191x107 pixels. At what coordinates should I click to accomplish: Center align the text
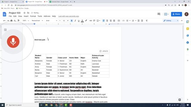(107, 21)
